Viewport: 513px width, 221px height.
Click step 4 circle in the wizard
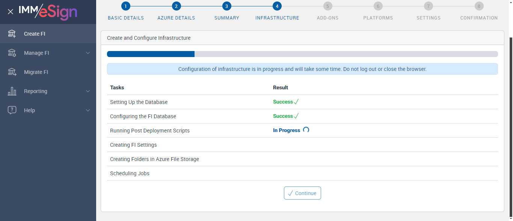click(277, 6)
